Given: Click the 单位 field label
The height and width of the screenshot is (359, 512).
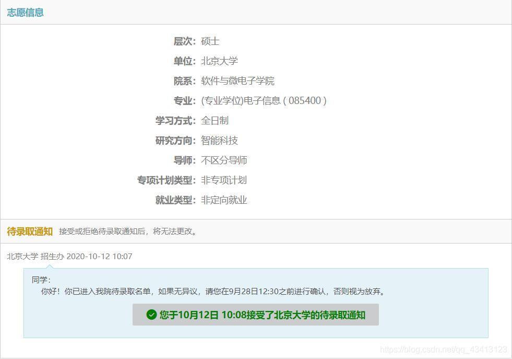Looking at the screenshot, I should tap(184, 61).
